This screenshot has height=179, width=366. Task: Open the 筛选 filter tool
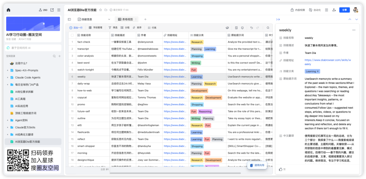113,28
